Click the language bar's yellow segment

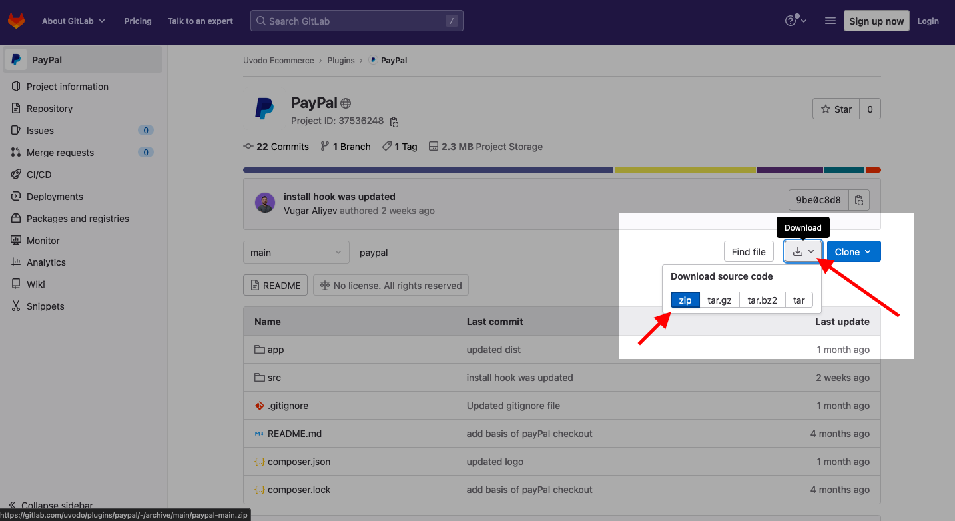(685, 170)
